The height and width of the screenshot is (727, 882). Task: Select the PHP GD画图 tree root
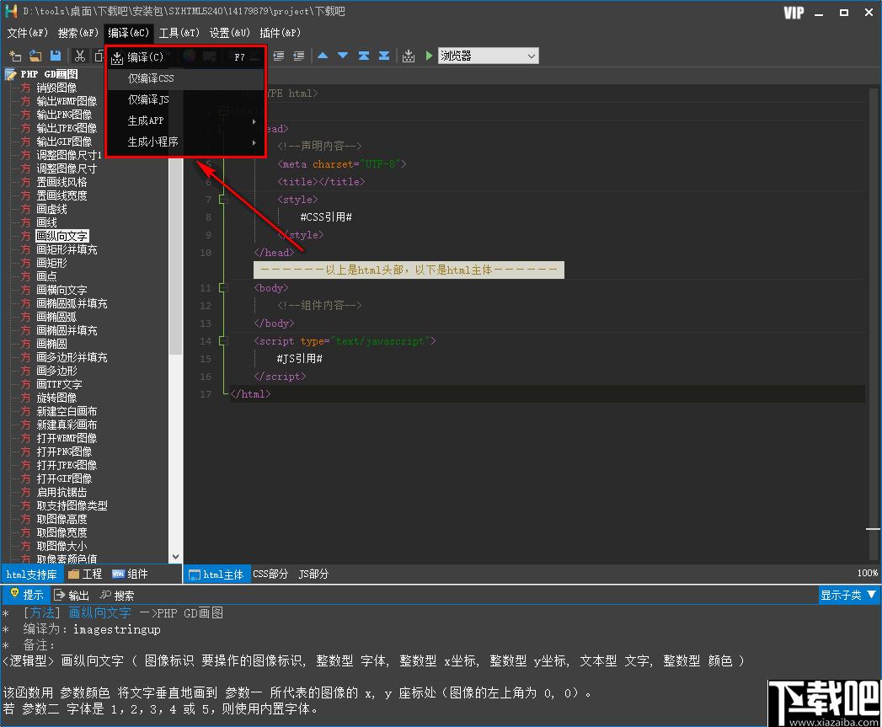49,74
